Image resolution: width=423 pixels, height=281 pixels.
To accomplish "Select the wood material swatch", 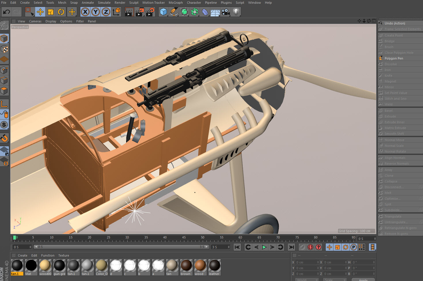I will 200,267.
